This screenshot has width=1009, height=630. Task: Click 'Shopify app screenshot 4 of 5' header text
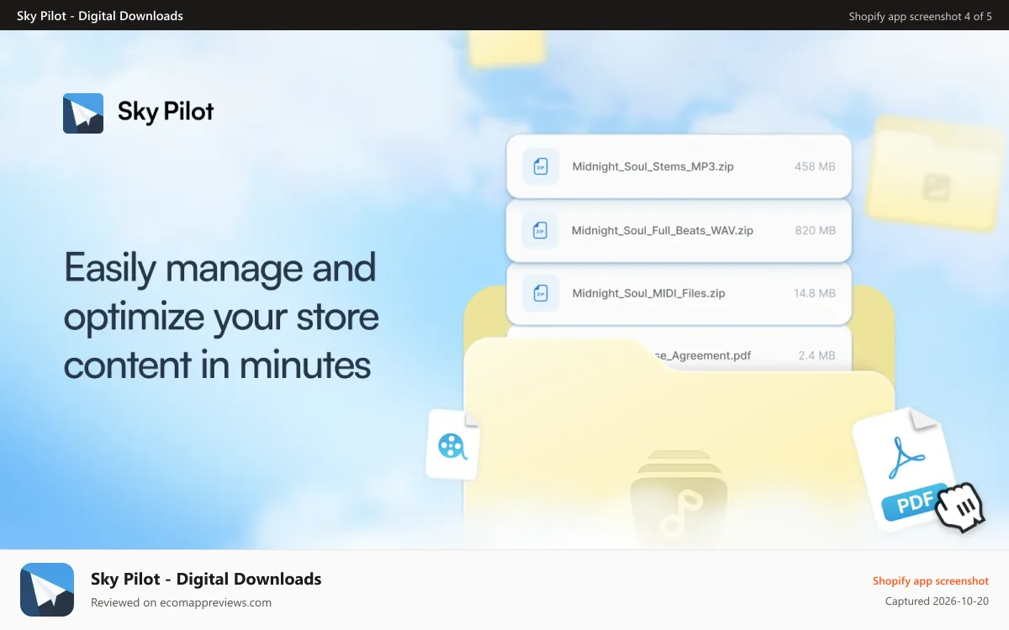point(920,16)
